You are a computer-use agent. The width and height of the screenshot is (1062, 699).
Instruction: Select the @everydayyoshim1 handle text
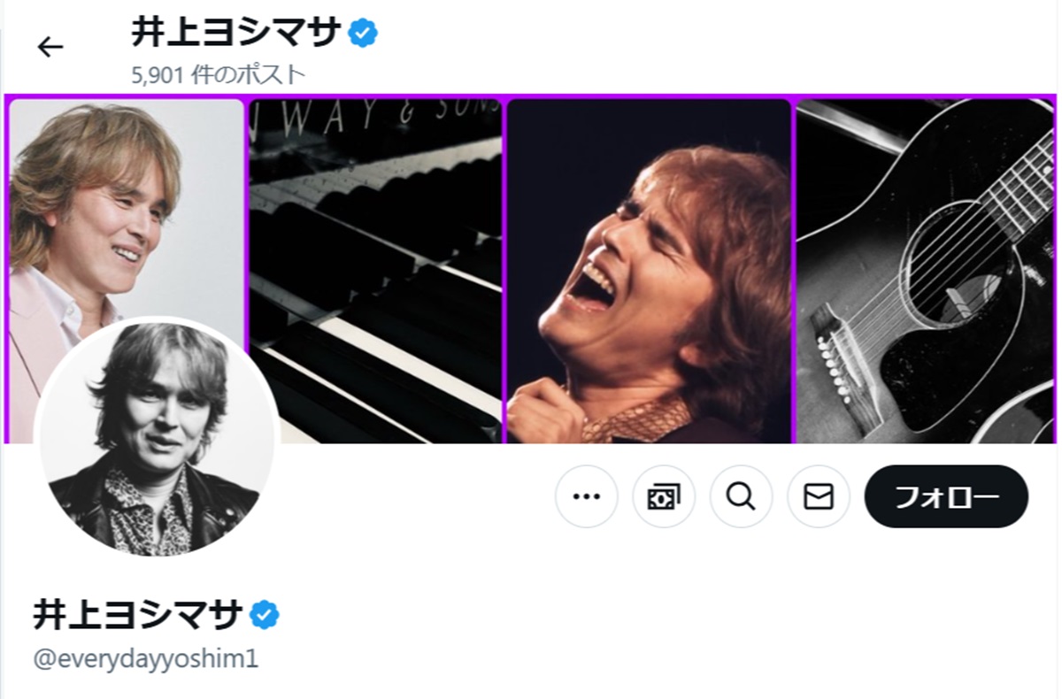[x=146, y=659]
